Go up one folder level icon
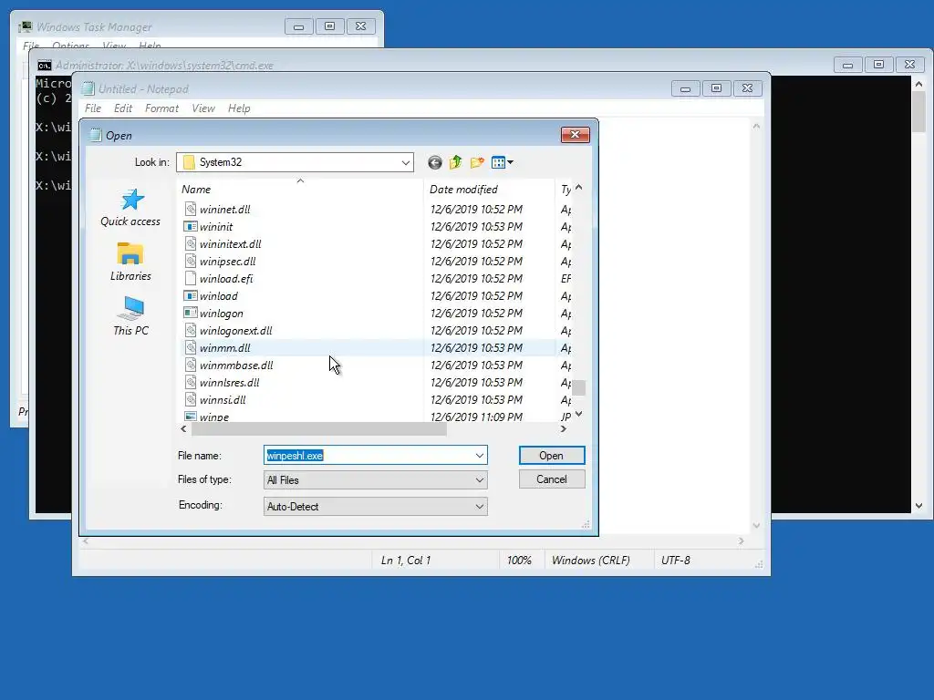934x700 pixels. click(456, 162)
